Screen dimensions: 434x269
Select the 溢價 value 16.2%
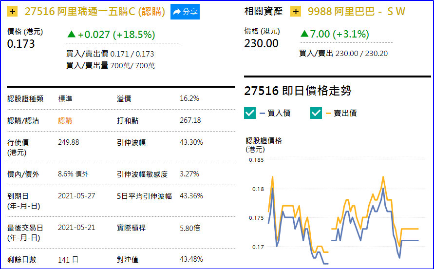pyautogui.click(x=189, y=98)
